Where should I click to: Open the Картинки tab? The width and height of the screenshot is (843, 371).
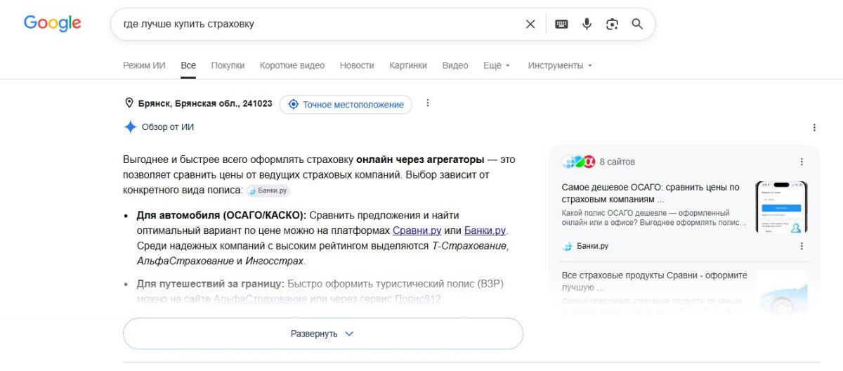point(408,65)
